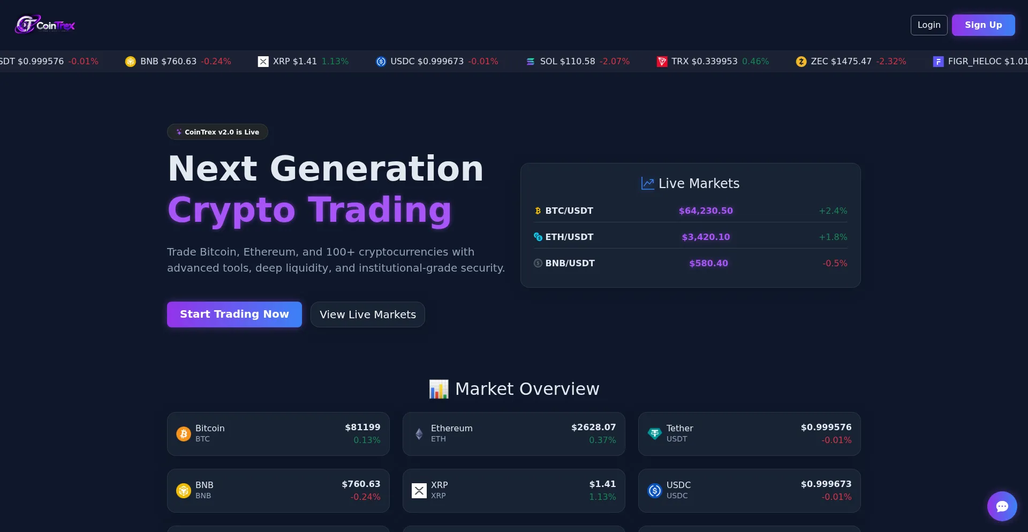Click the Tether card's green icon
This screenshot has width=1028, height=532.
coord(655,434)
